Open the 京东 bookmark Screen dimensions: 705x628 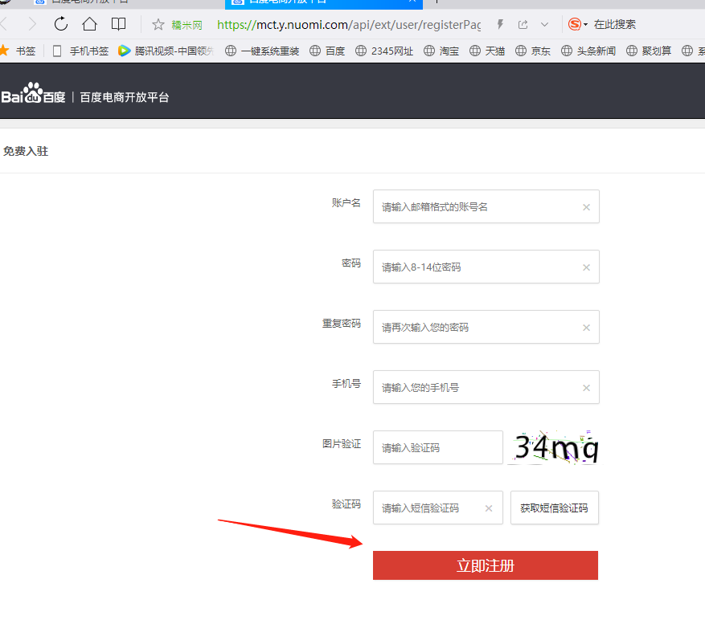(533, 51)
